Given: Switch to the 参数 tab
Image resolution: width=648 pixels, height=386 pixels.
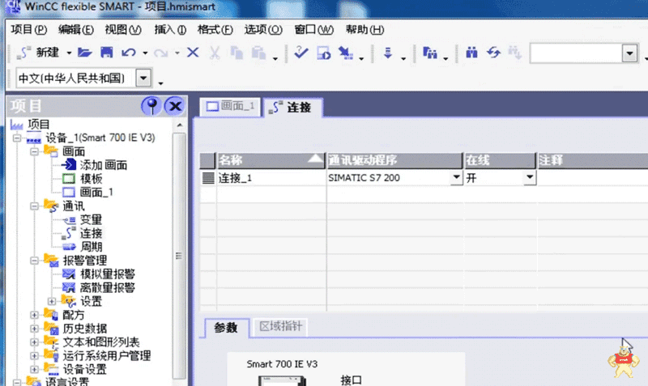Looking at the screenshot, I should 226,328.
